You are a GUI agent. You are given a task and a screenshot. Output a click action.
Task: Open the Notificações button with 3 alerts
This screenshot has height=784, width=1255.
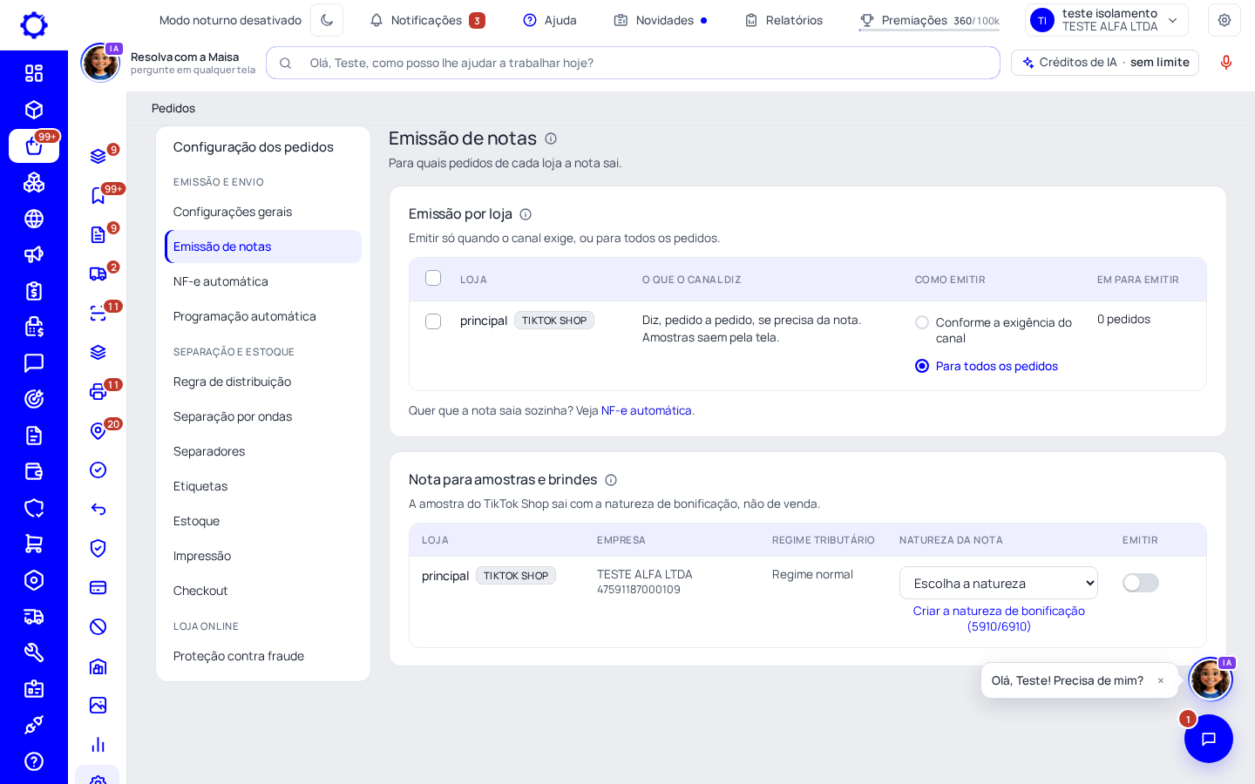tap(427, 20)
